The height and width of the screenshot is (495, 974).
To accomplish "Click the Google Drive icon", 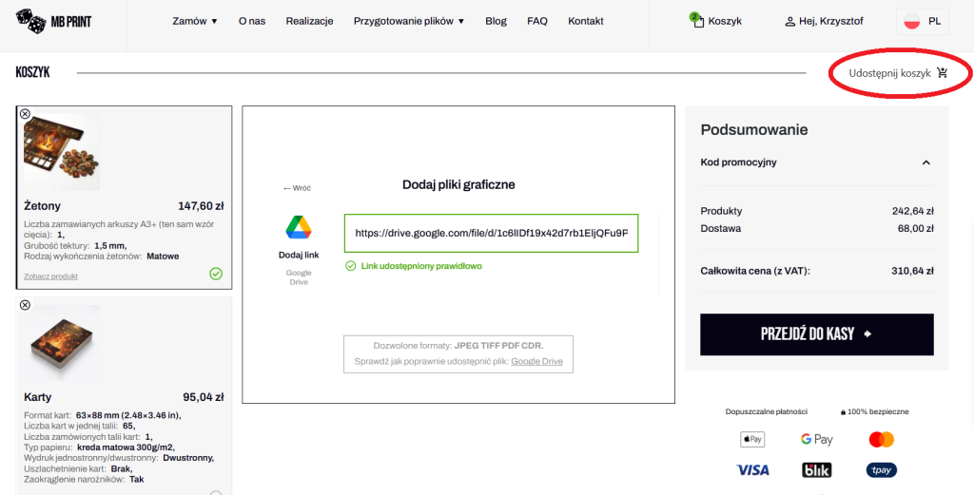I will 299,227.
